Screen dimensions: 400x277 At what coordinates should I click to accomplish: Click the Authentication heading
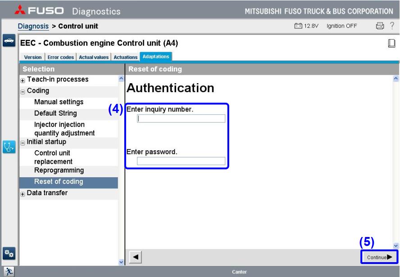point(170,88)
